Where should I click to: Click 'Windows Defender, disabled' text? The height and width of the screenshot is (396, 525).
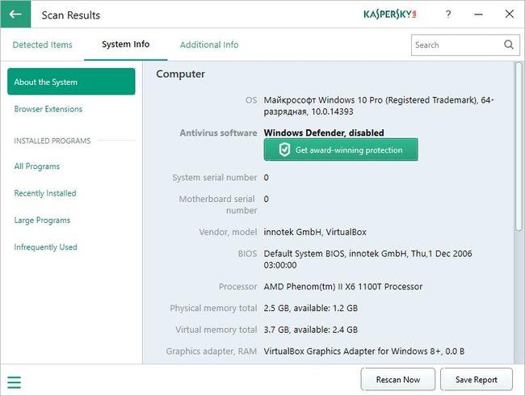[x=324, y=133]
